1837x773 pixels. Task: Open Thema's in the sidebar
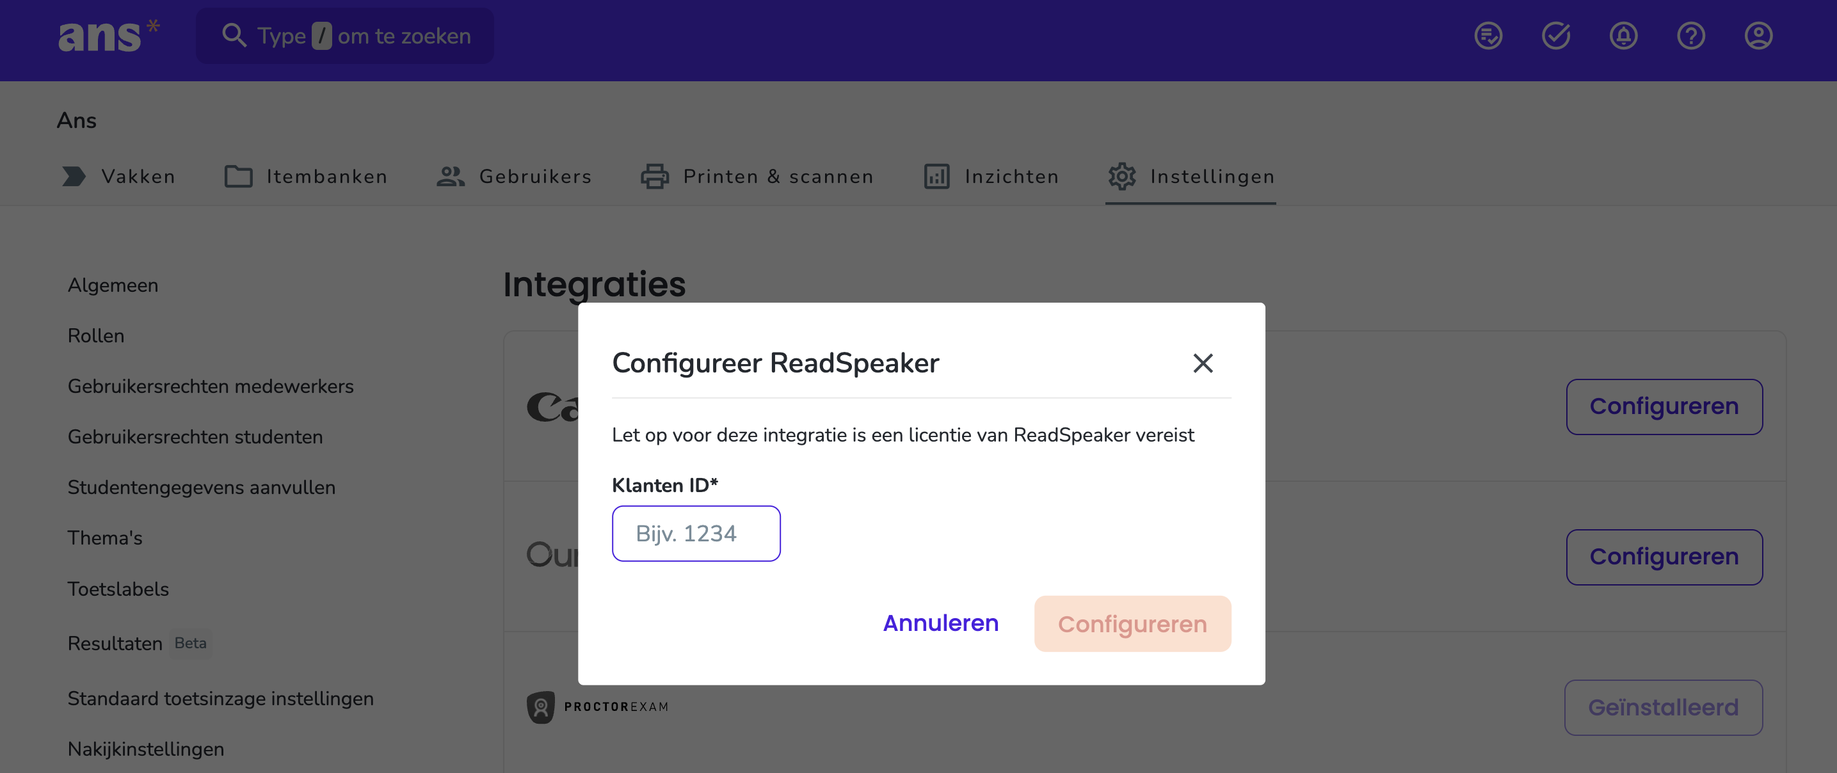click(105, 538)
